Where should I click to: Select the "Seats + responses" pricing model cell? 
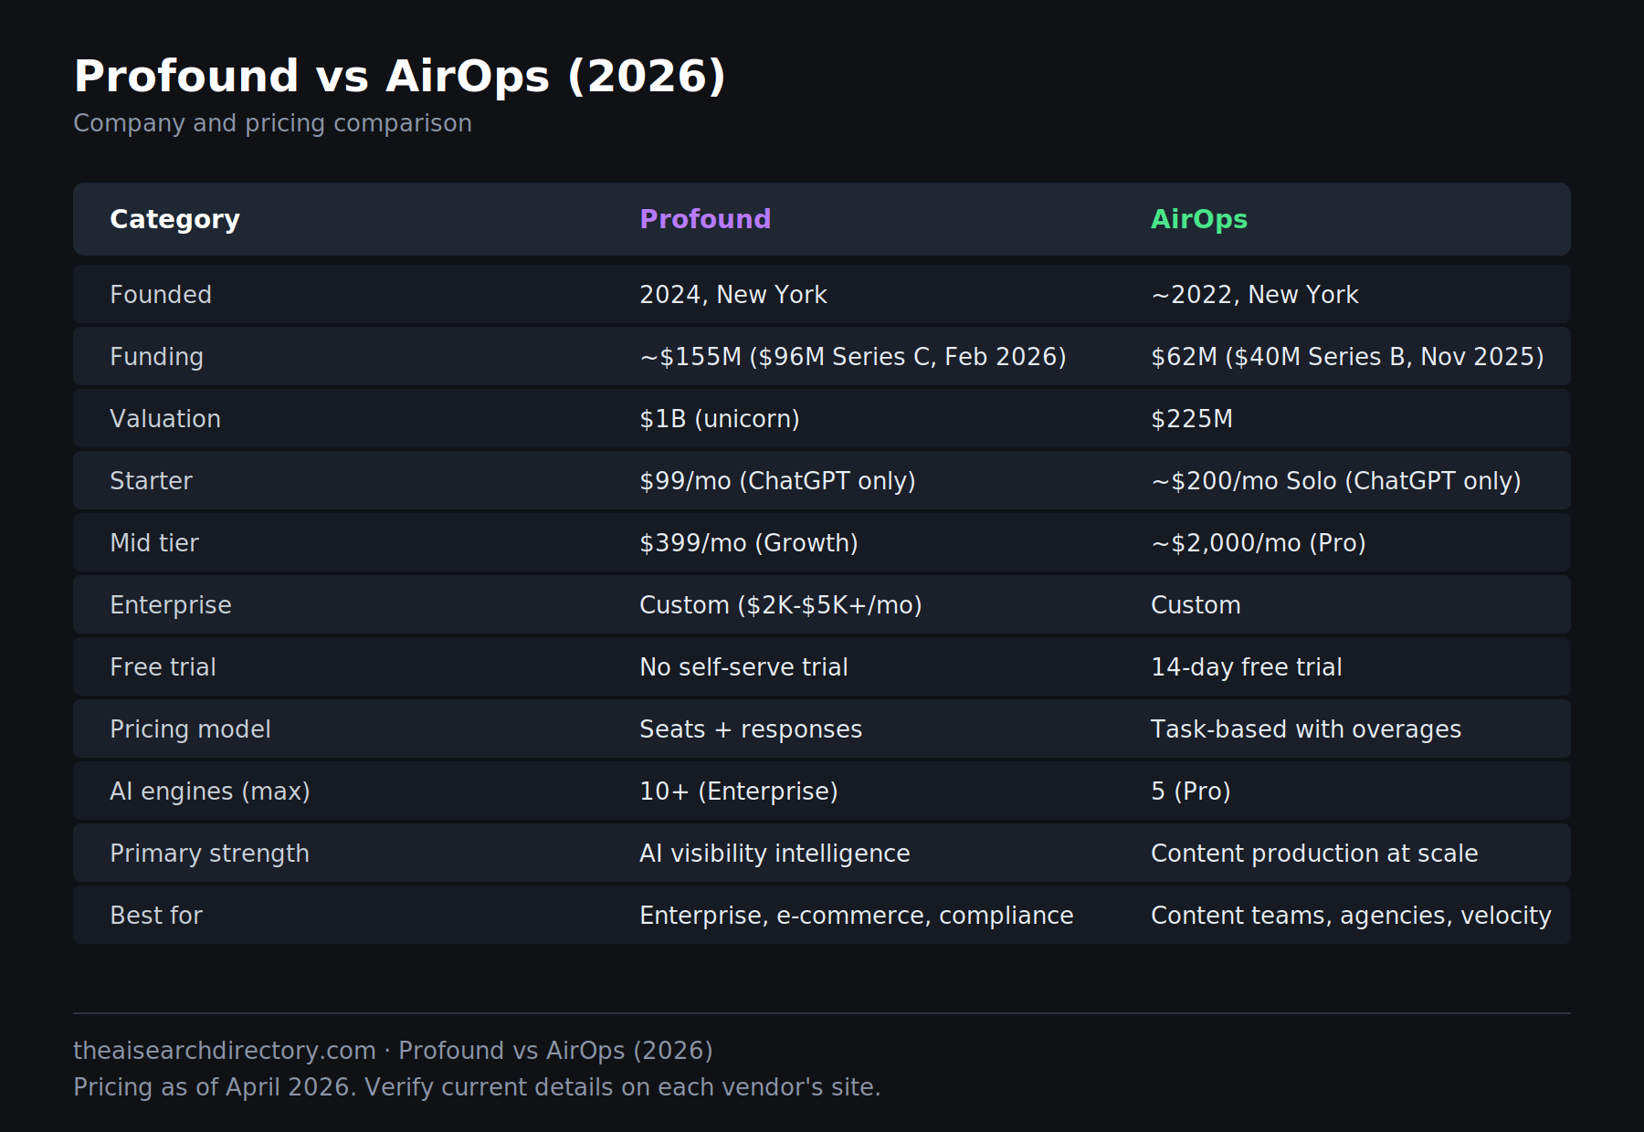[750, 729]
